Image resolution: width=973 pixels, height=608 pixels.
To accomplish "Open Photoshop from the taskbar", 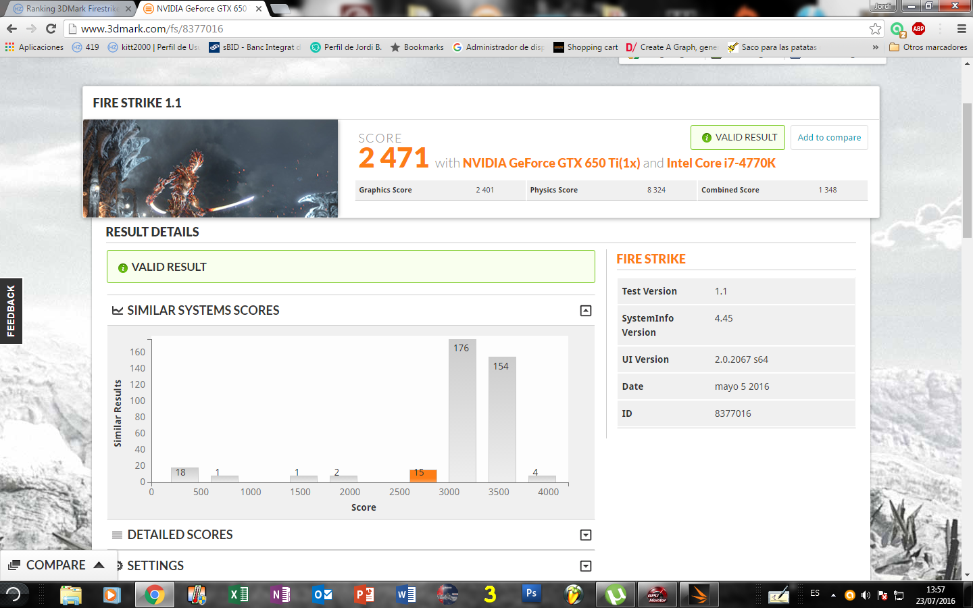I will click(531, 594).
